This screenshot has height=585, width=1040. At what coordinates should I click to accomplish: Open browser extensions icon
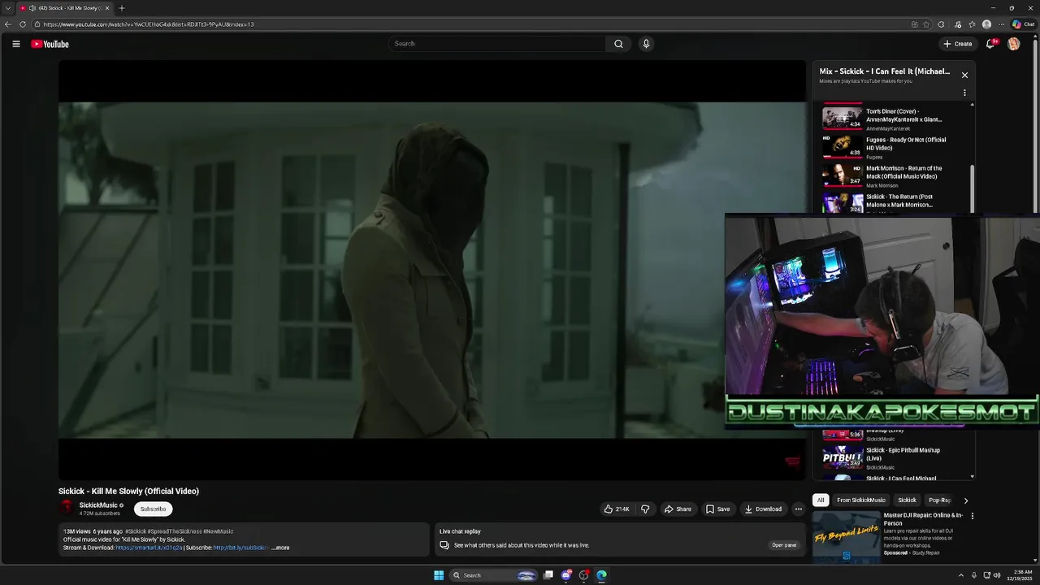[941, 24]
